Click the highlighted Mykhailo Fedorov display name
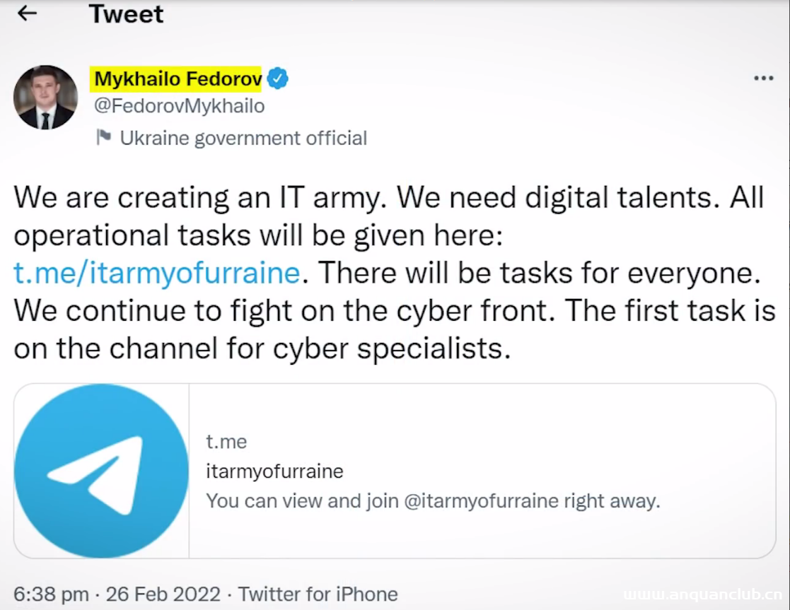The height and width of the screenshot is (610, 790). point(178,79)
